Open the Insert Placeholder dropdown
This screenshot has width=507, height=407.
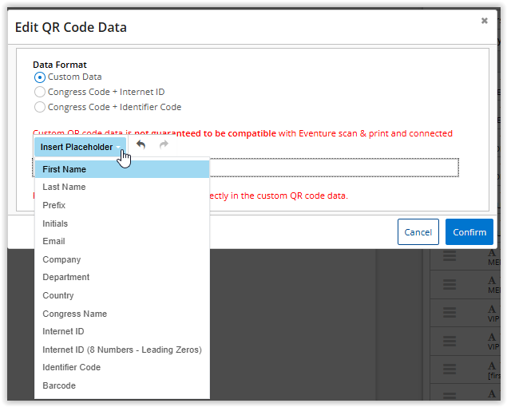point(79,147)
